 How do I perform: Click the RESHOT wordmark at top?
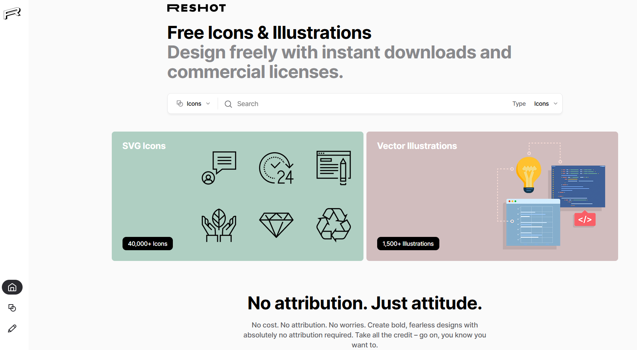(x=197, y=8)
